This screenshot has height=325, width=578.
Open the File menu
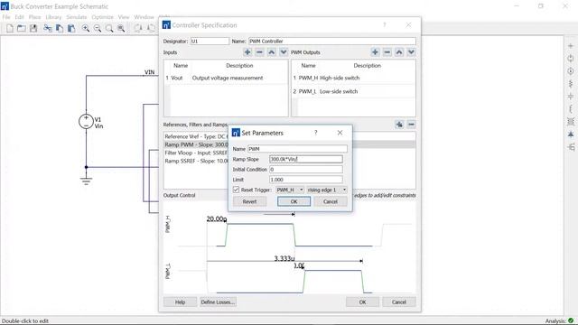[6, 17]
